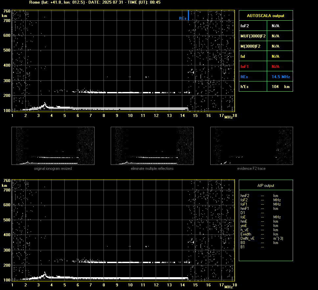Image resolution: width=318 pixels, height=290 pixels.
Task: Select the N/A value beside MUF(3000)F2
Action: point(275,36)
